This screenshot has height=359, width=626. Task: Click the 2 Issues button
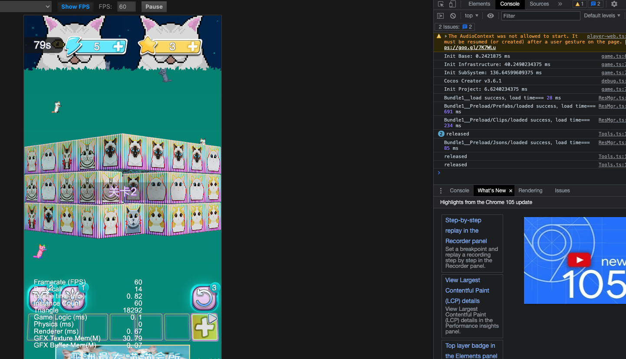point(455,27)
